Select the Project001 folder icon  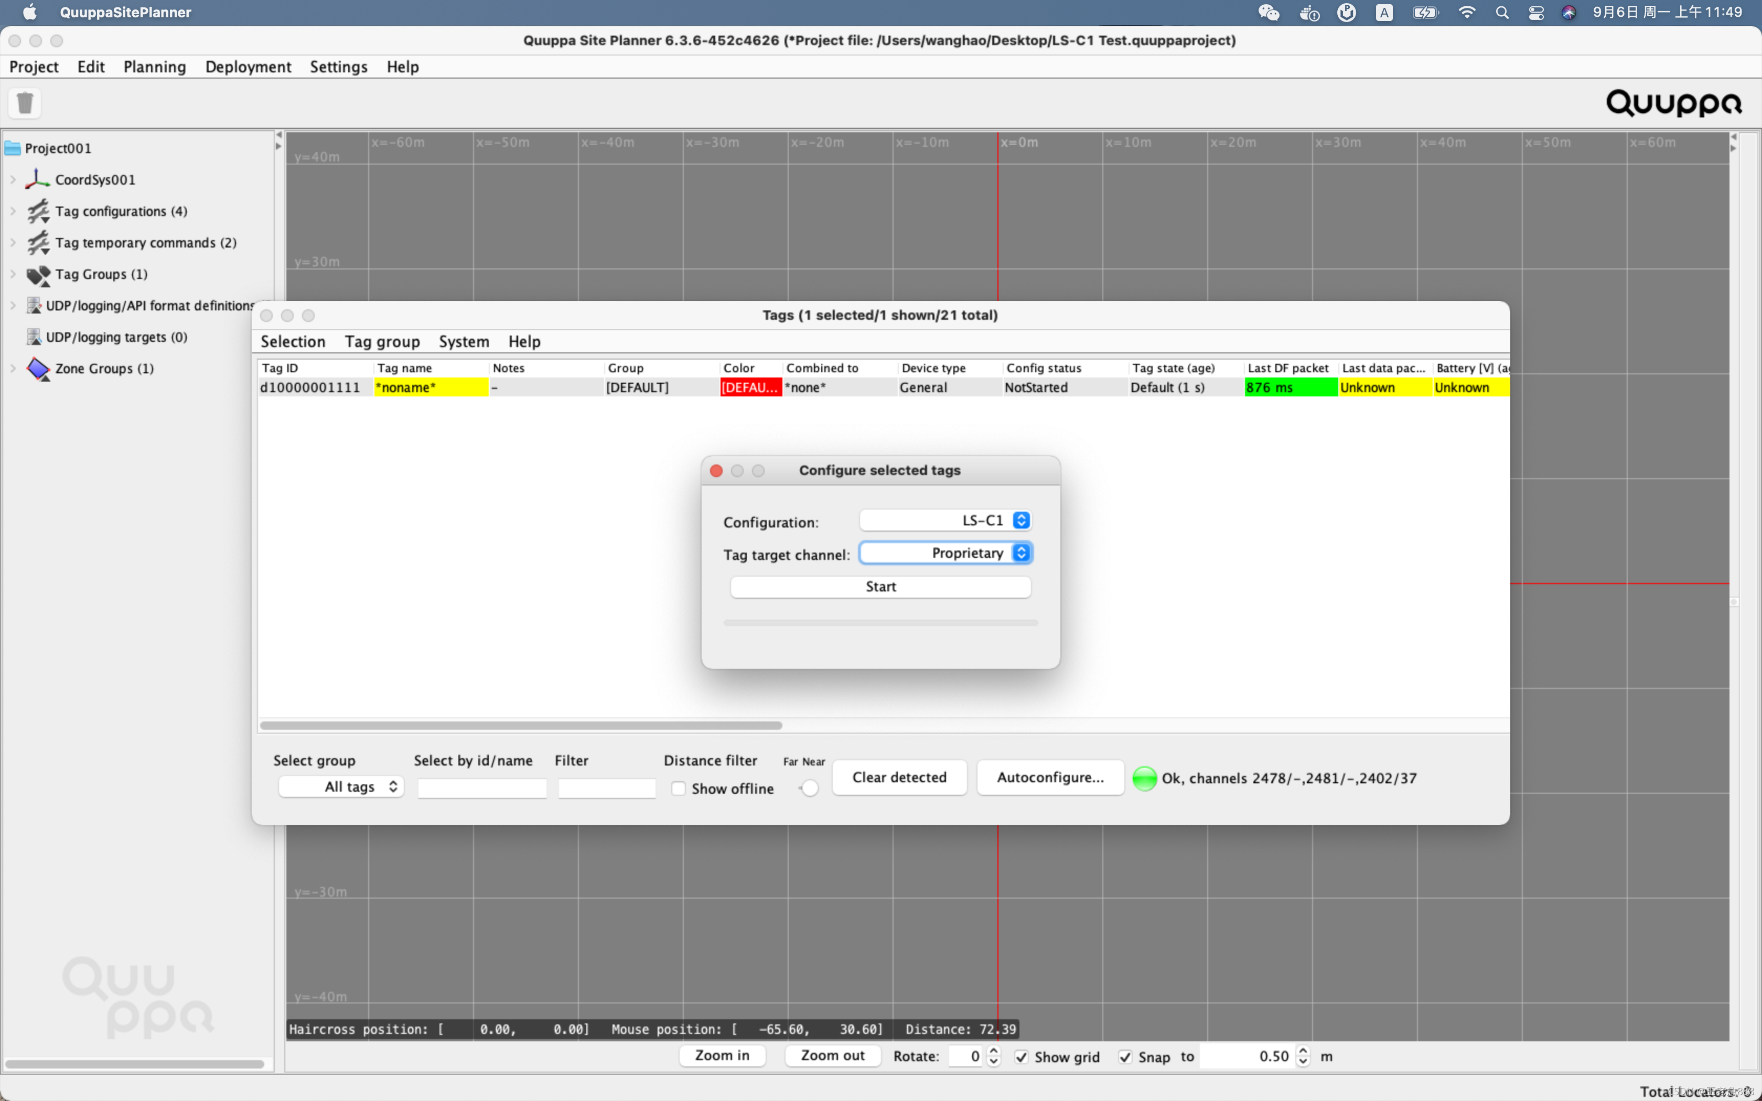click(13, 148)
